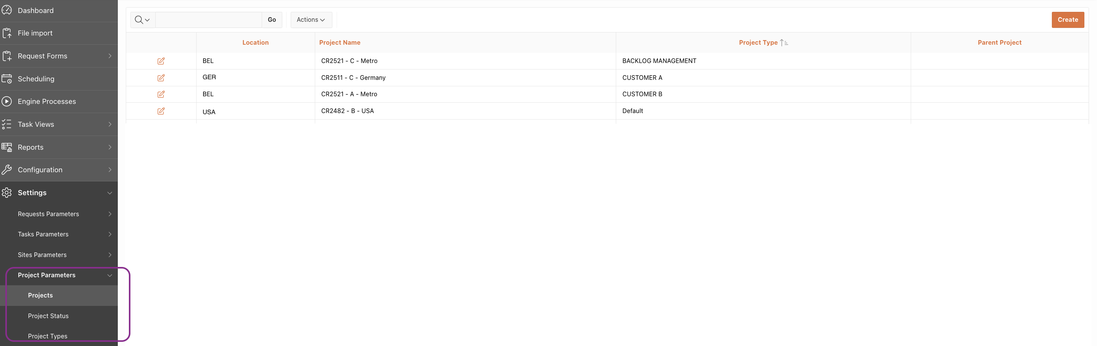Screen dimensions: 1097x346
Task: Click the BACKLOG MANAGEMENT cell
Action: click(763, 61)
